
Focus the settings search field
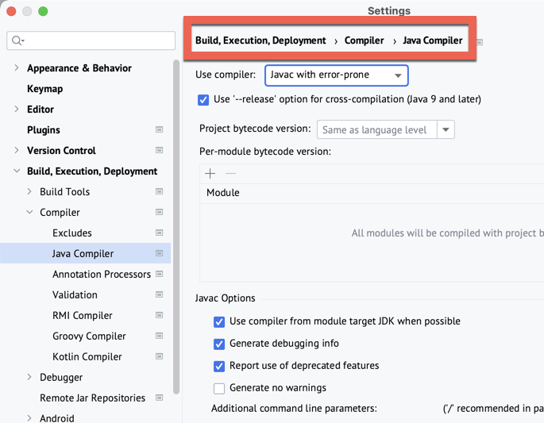pyautogui.click(x=91, y=40)
